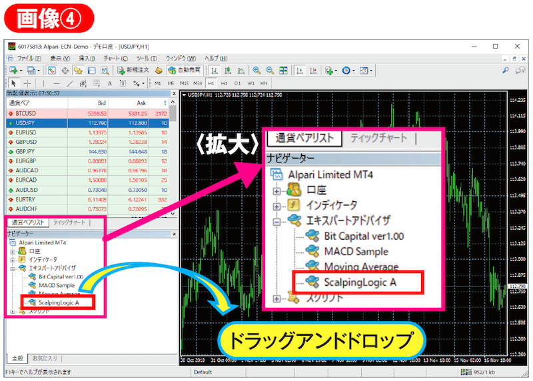The width and height of the screenshot is (533, 381).
Task: Tile chart windows with the grid icon
Action: coord(283,71)
